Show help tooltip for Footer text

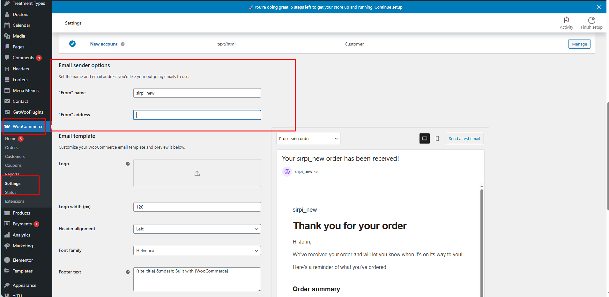pyautogui.click(x=128, y=272)
